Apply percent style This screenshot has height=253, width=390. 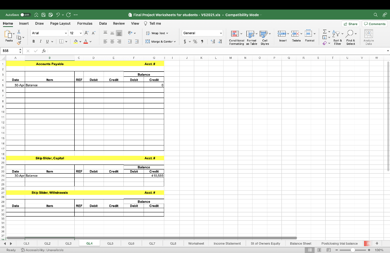(x=195, y=41)
